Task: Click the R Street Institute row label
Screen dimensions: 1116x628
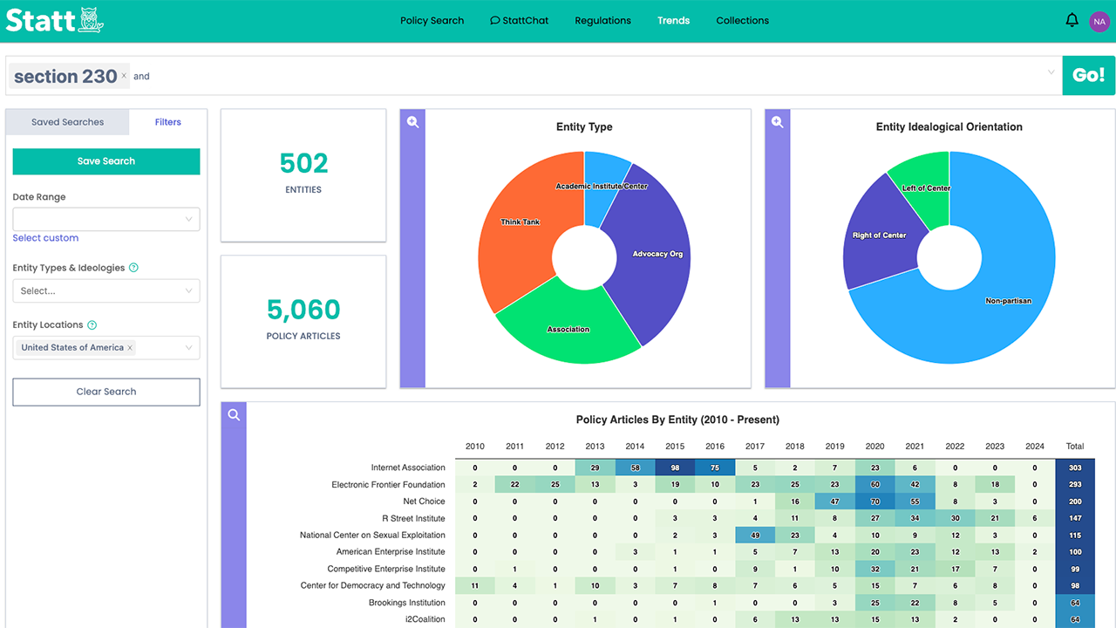Action: (412, 519)
